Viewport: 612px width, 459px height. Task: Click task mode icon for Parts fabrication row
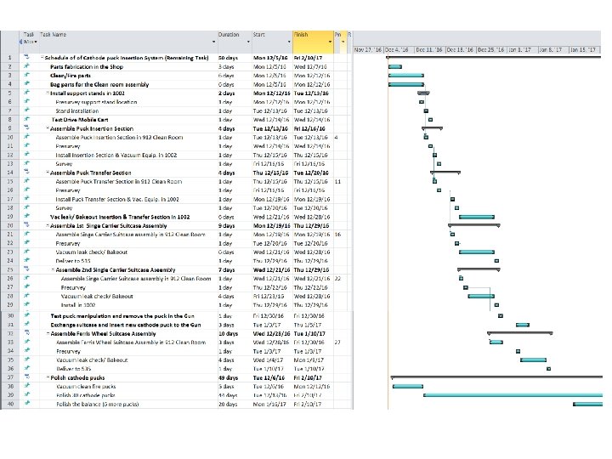coord(27,66)
